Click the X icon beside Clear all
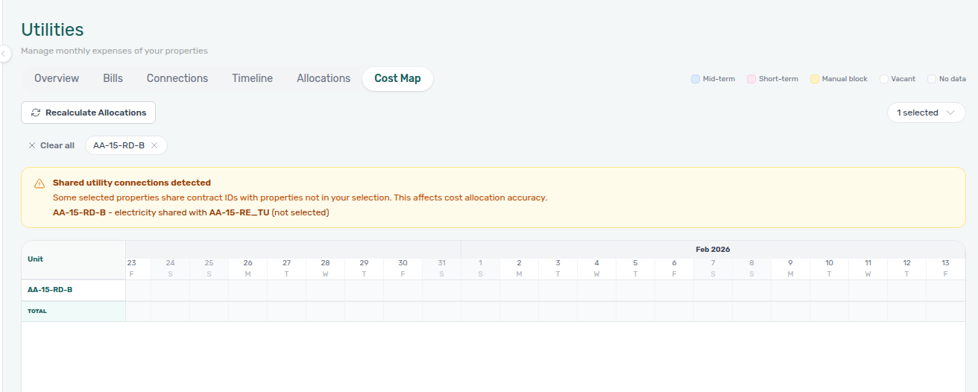The image size is (978, 392). (31, 145)
